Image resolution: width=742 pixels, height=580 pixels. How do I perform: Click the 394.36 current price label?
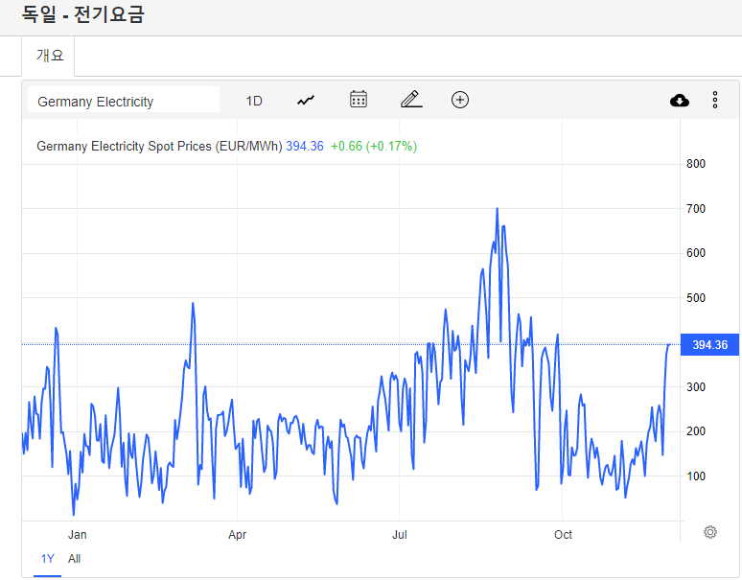709,345
